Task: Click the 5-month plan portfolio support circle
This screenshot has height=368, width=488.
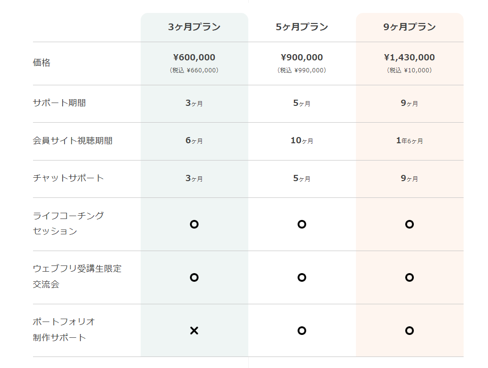Action: point(301,331)
